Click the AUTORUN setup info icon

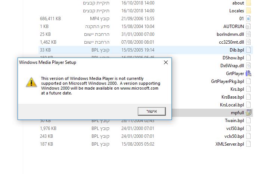(248, 27)
